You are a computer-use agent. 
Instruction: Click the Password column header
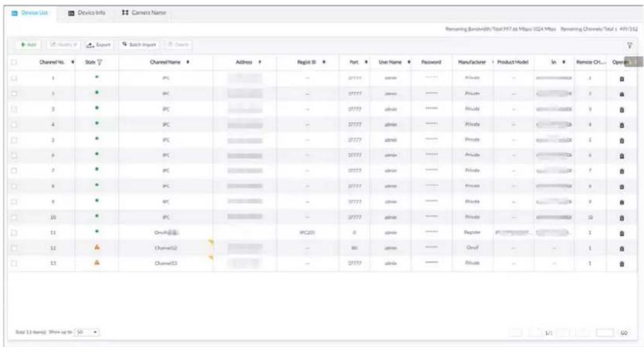coord(431,62)
